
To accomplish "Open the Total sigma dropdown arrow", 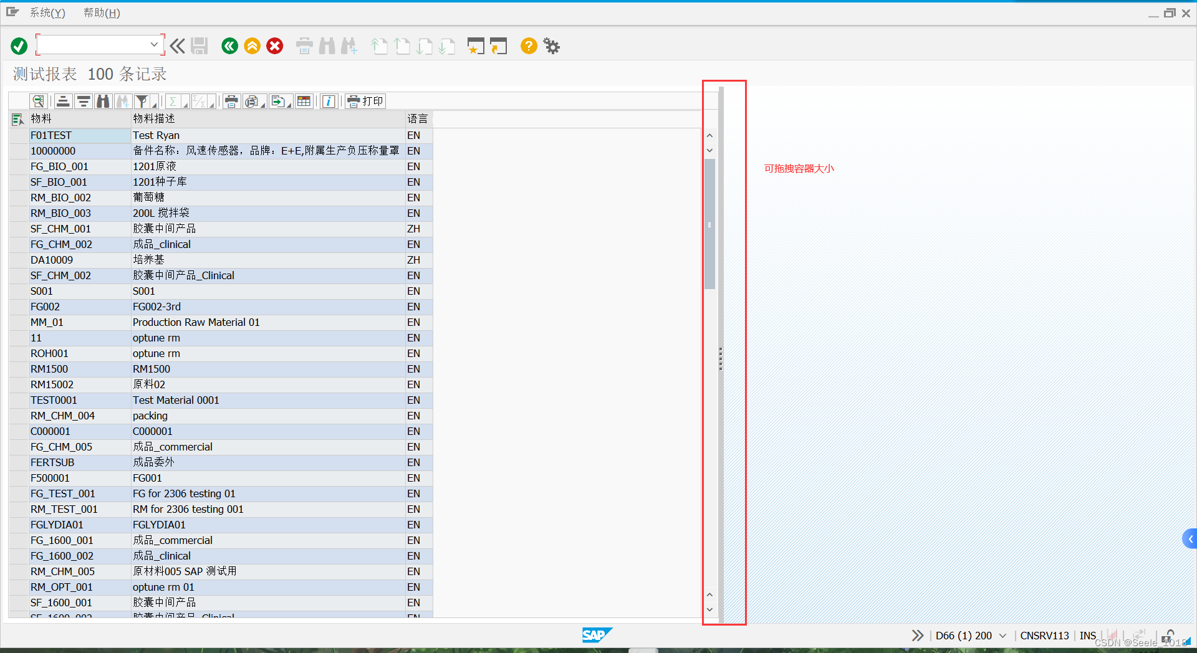I will [x=185, y=104].
